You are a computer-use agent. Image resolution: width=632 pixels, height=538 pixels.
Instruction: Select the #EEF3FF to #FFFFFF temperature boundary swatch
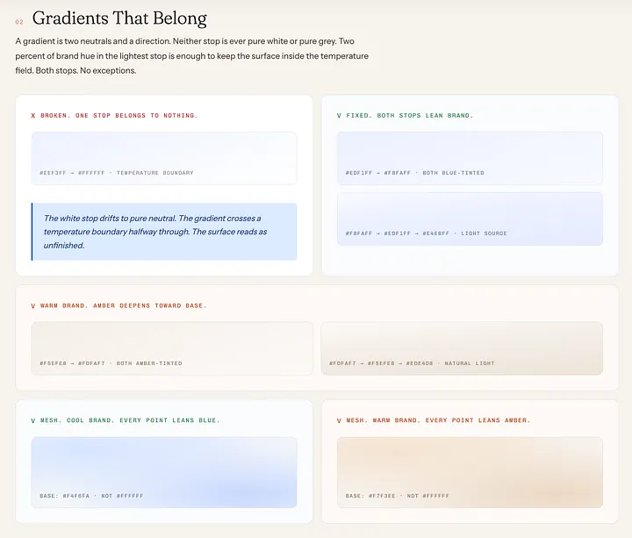point(164,158)
